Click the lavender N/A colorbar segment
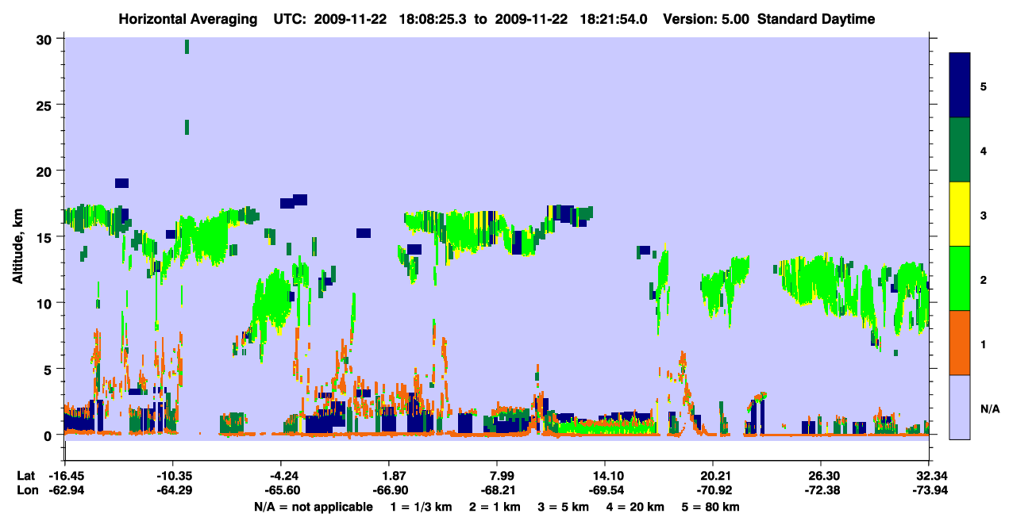Viewport: 1032px width, 529px height. click(960, 407)
